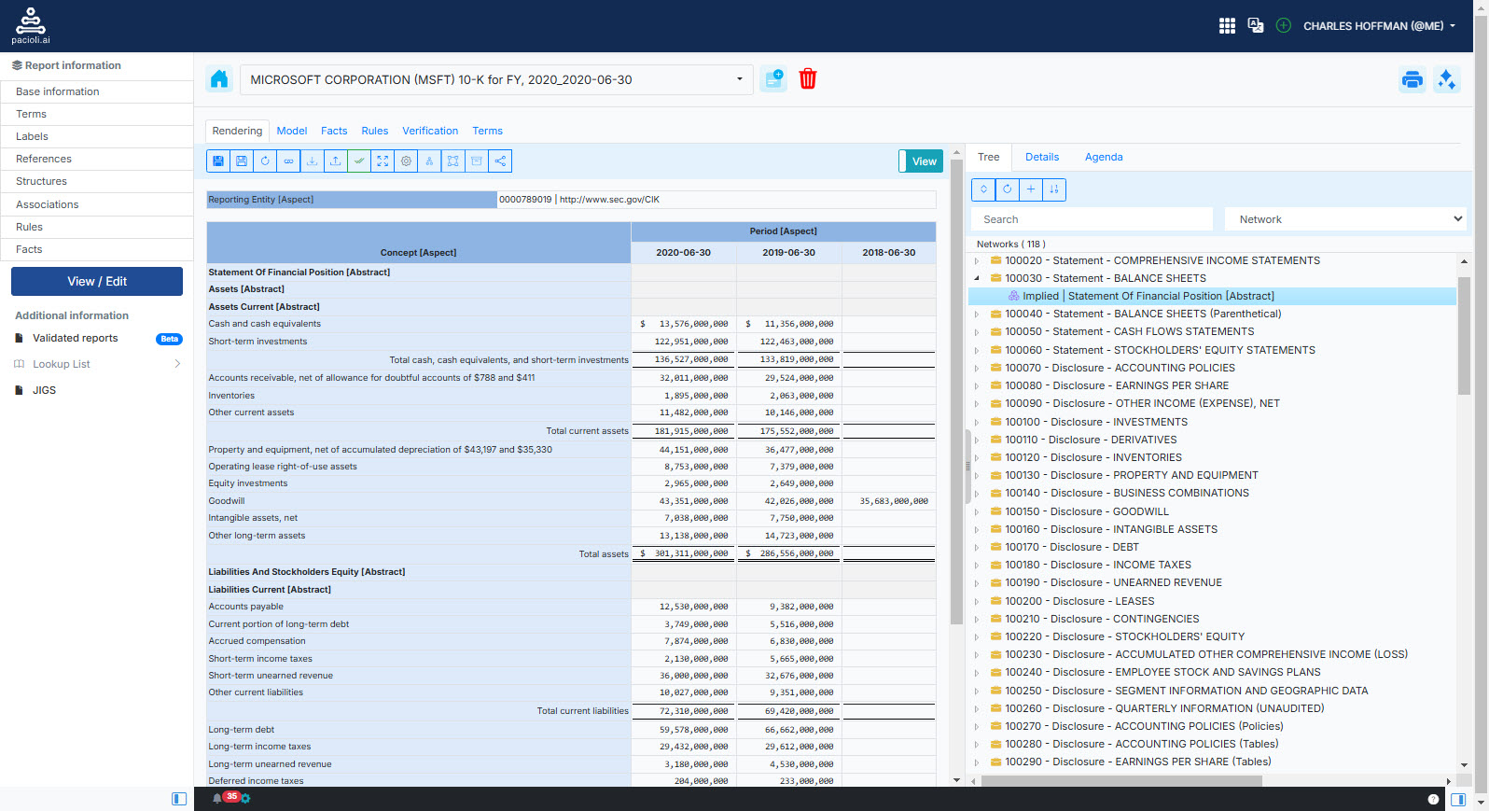This screenshot has height=811, width=1489.
Task: Click rendering pane vertical scrollbar
Action: pos(956,392)
